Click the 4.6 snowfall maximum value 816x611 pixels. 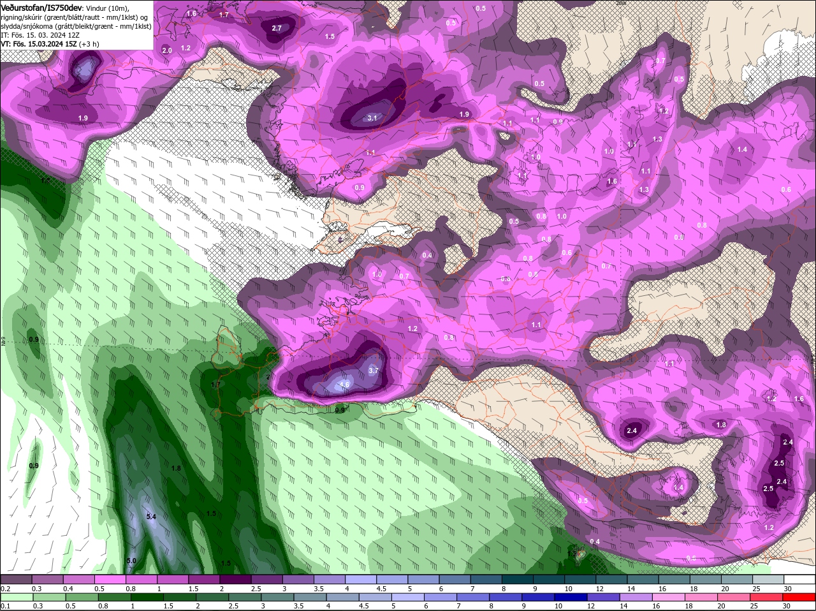pos(345,385)
